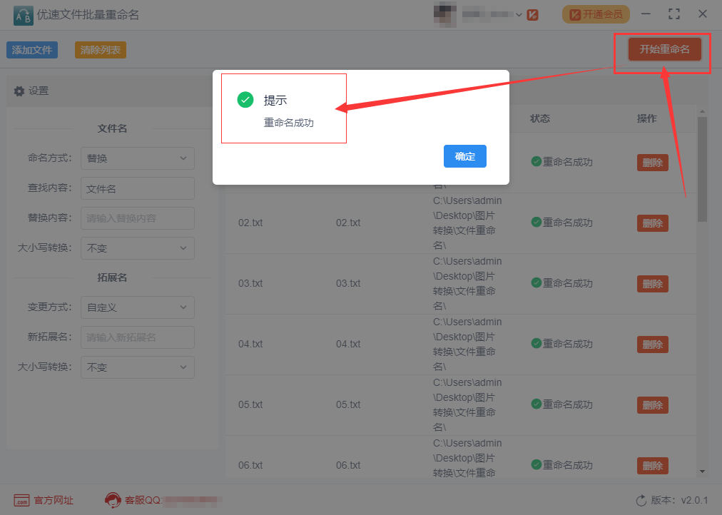Click the green checkmark icon in dialog
The image size is (722, 515).
coord(245,99)
